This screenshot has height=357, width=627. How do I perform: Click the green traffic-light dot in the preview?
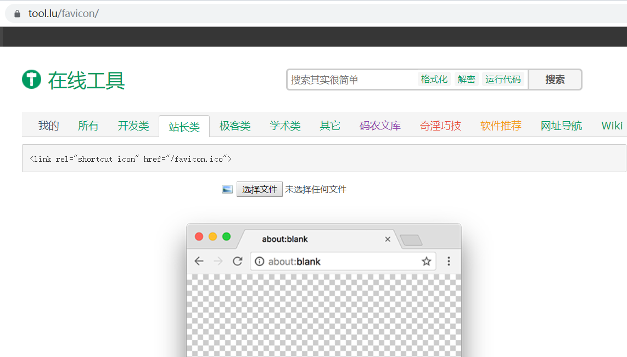pos(226,237)
